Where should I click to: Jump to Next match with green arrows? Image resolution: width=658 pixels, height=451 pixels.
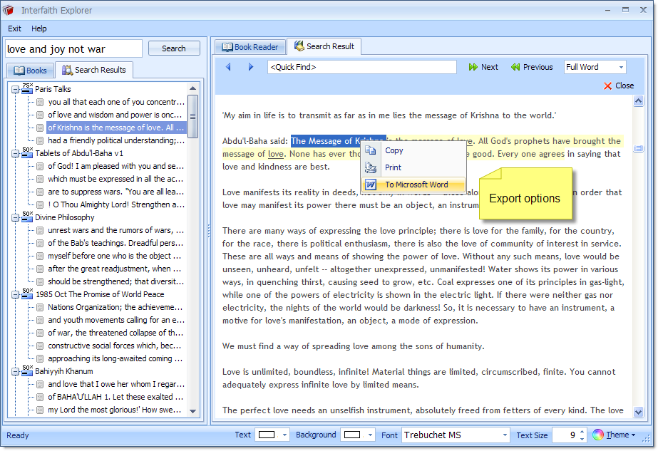point(483,67)
